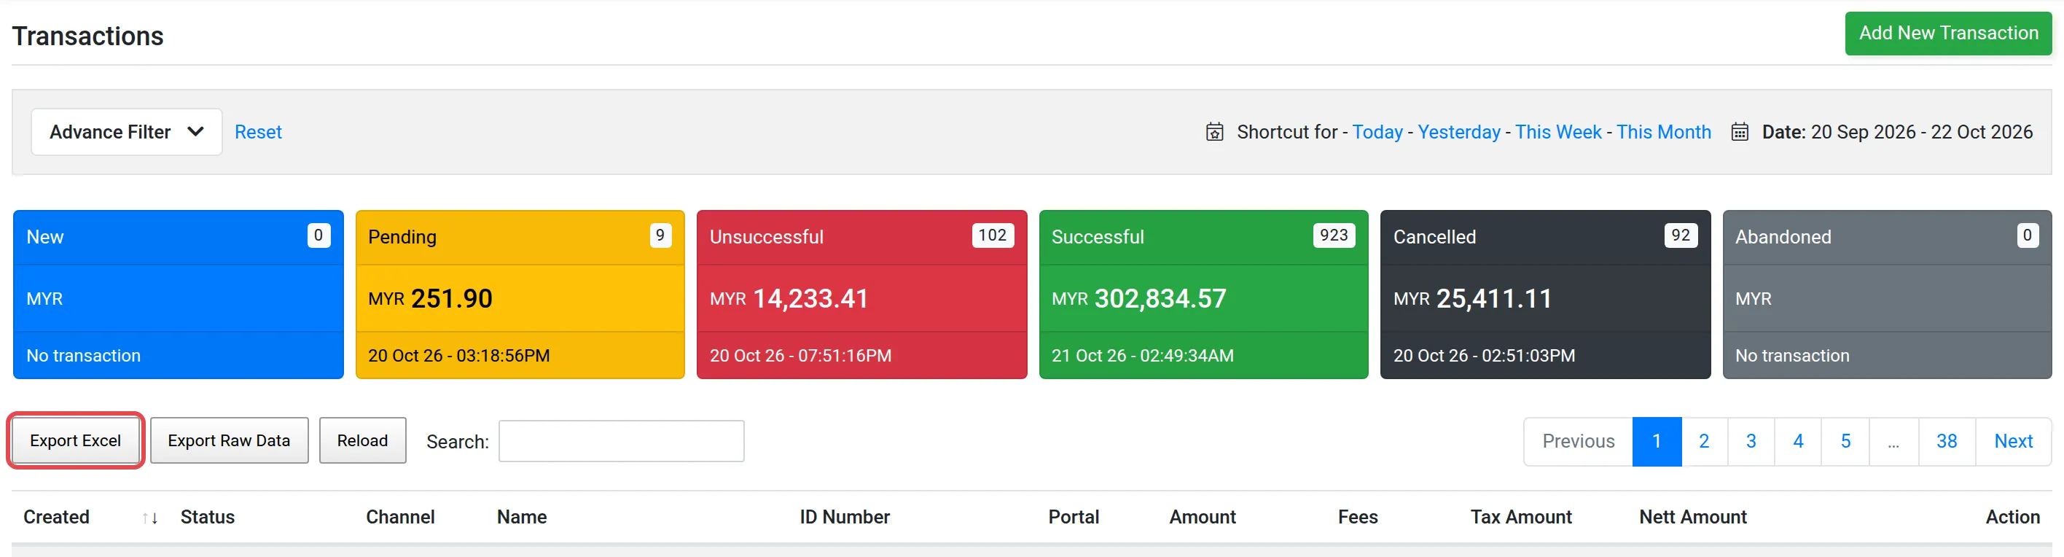Click the Amount column header
The width and height of the screenshot is (2064, 557).
(x=1202, y=518)
